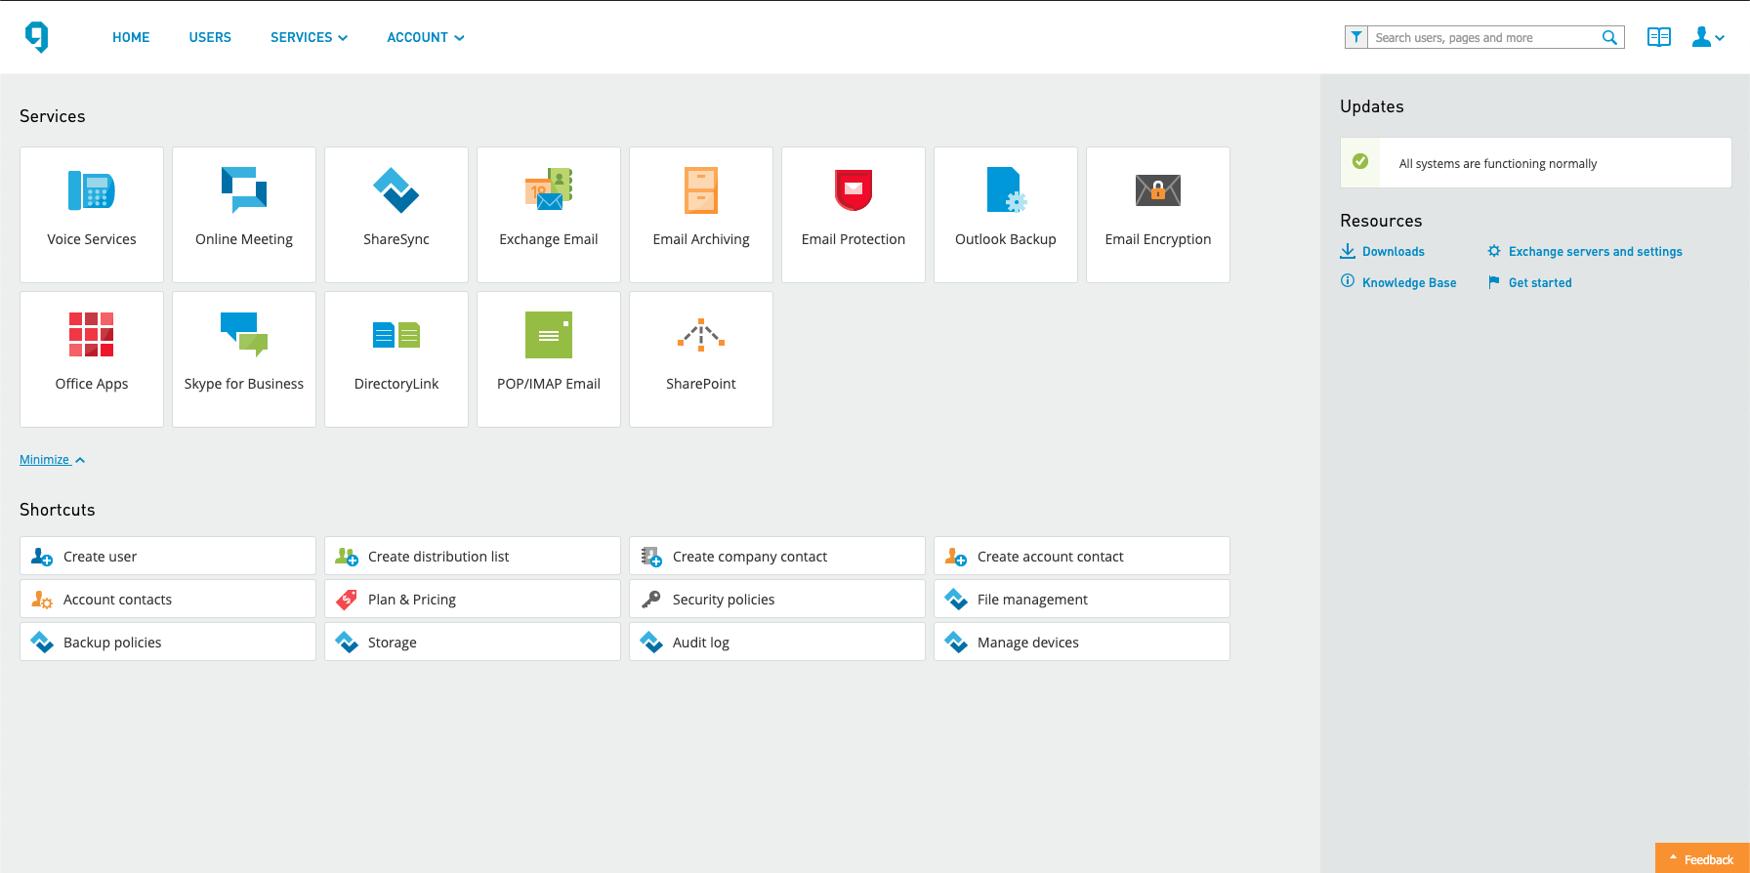Open Skype for Business service
Image resolution: width=1750 pixels, height=873 pixels.
pos(244,359)
